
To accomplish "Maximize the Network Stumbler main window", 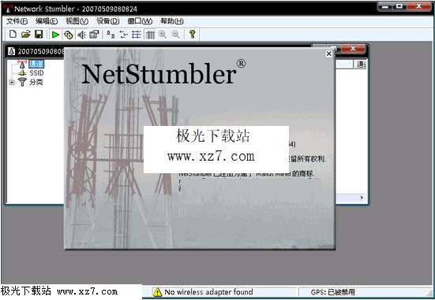I will pos(399,6).
